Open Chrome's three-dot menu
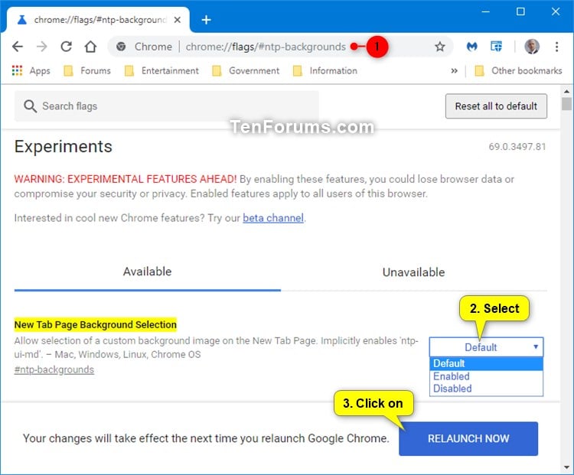This screenshot has width=574, height=475. click(556, 47)
